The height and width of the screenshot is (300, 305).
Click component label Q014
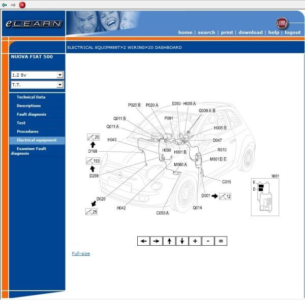click(x=197, y=208)
